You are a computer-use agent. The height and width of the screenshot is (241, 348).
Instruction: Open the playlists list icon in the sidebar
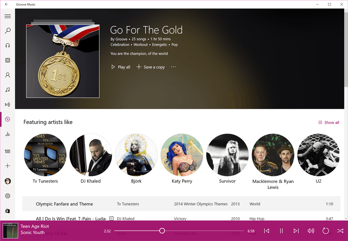tap(7, 151)
